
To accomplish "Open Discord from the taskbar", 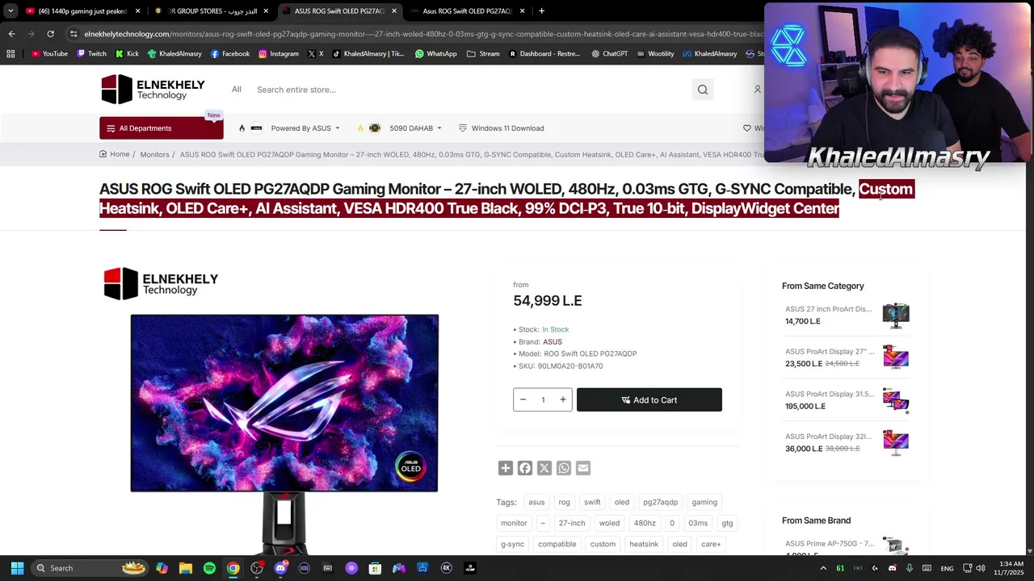I will point(280,568).
